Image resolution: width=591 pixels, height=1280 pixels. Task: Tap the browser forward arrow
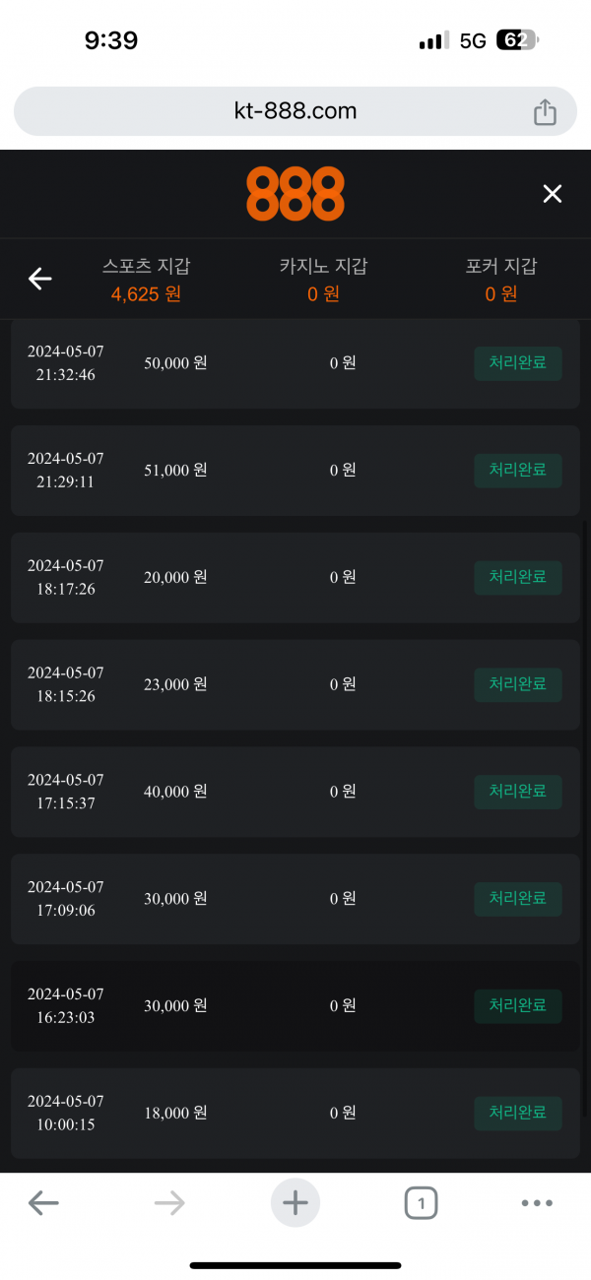tap(169, 1202)
